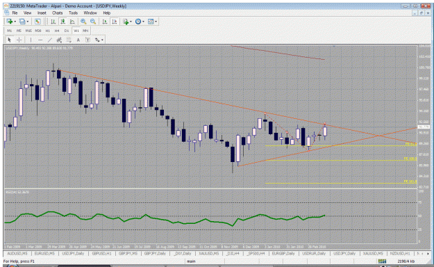
Task: Click the Indicators list icon
Action: tap(126, 22)
